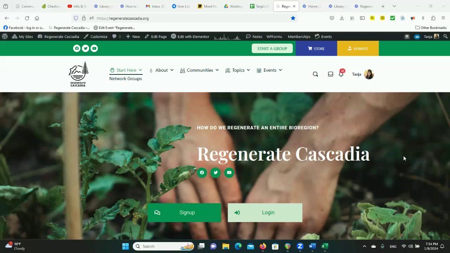This screenshot has height=253, width=450.
Task: Open browser extensions puzzle icon
Action: coord(433,18)
